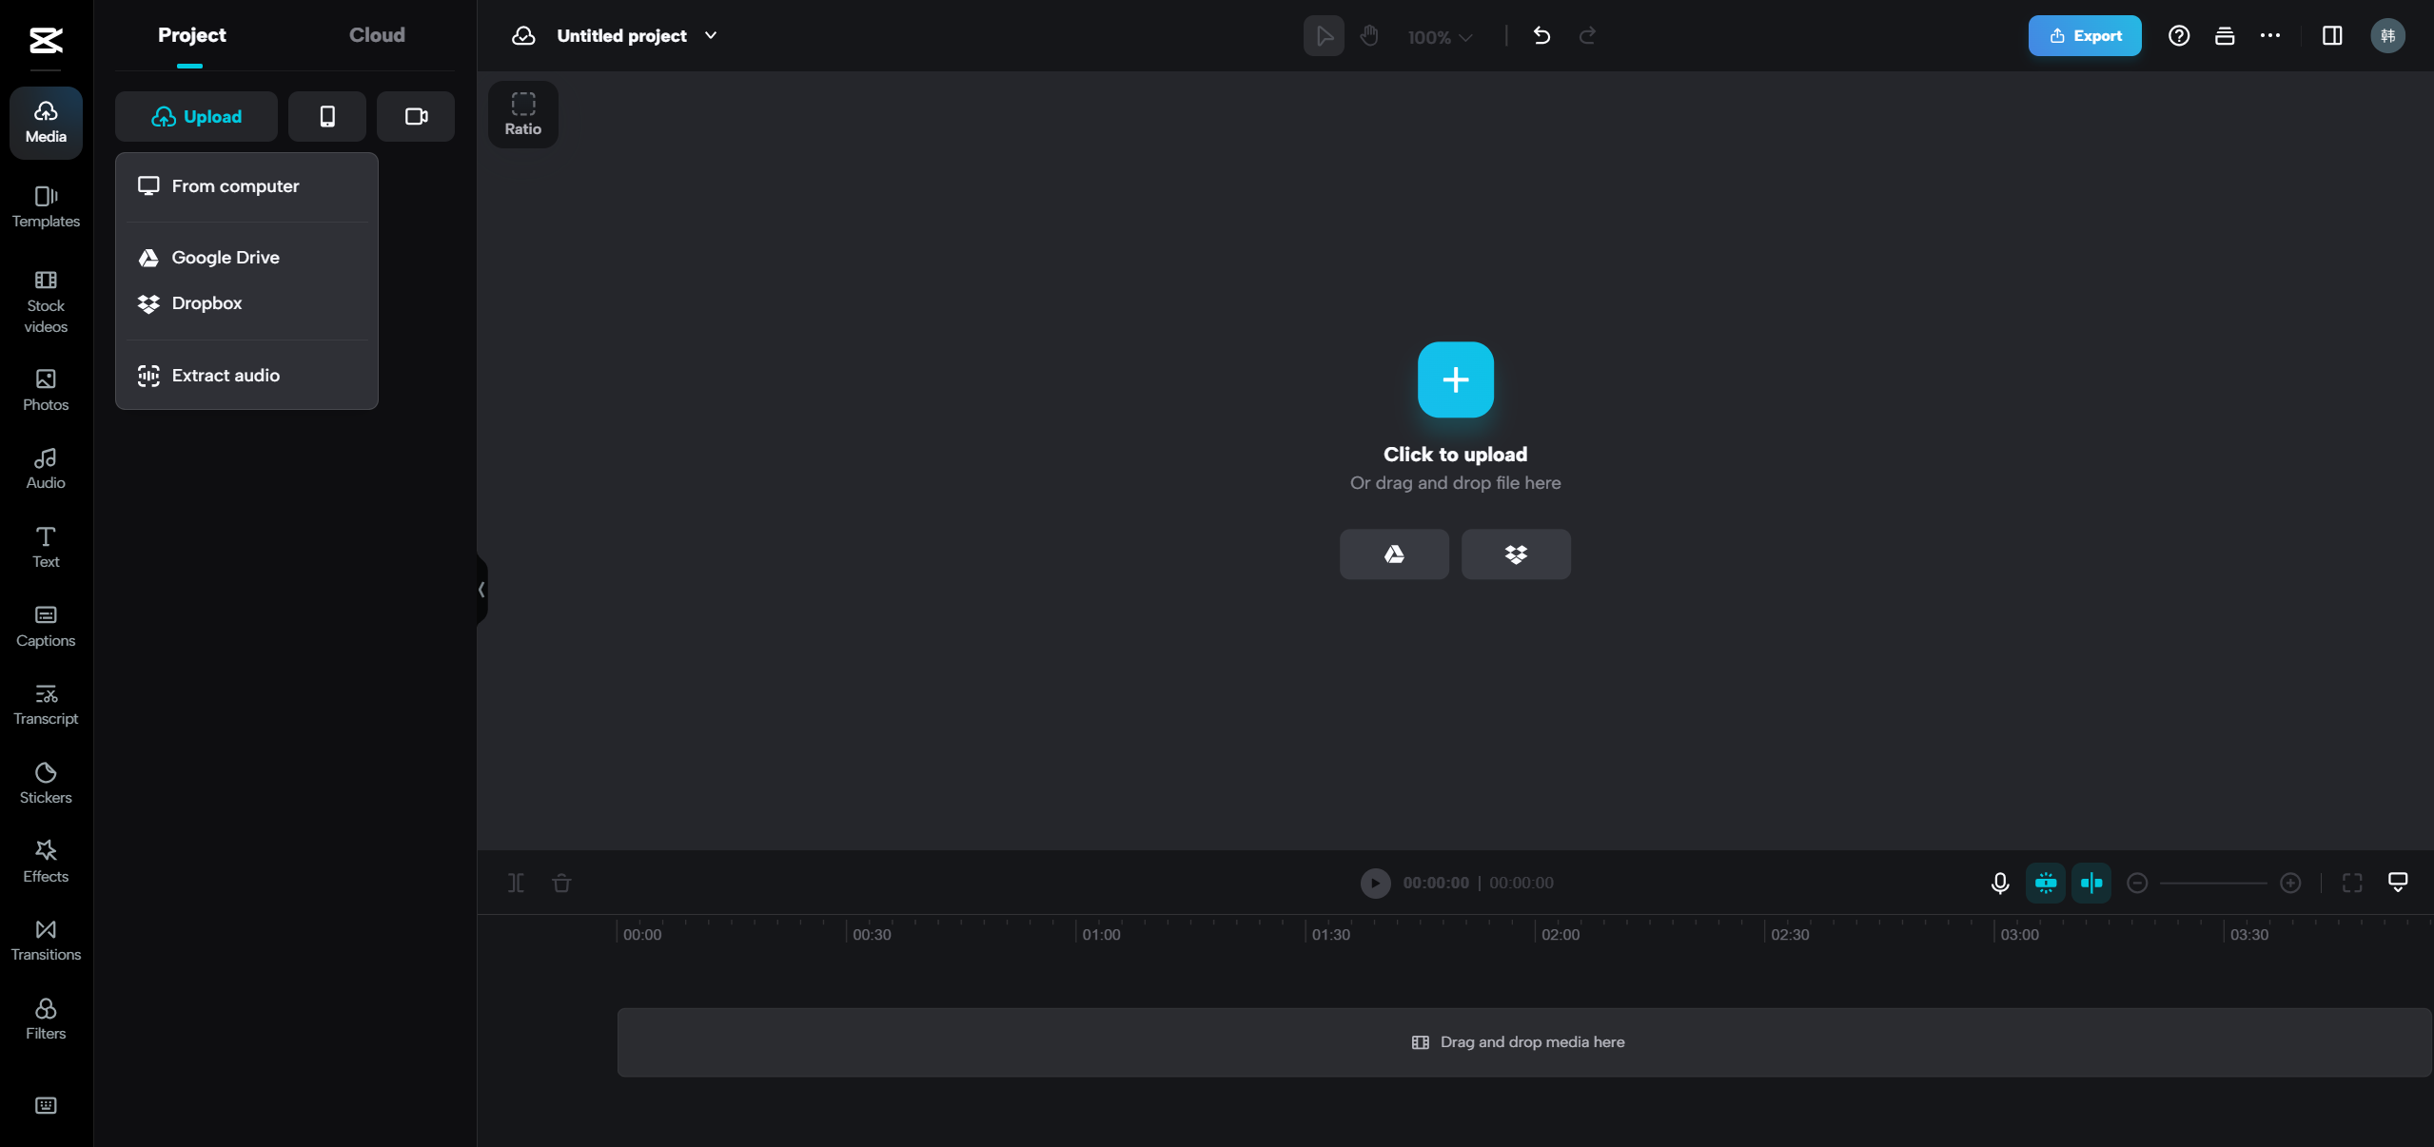Open the Stickers panel
This screenshot has width=2434, height=1147.
(45, 781)
